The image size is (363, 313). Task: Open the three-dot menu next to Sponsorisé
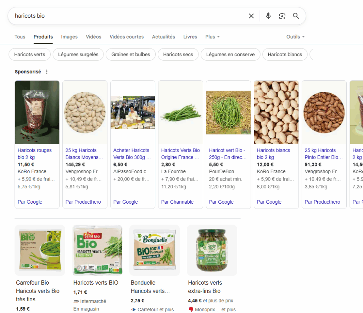(x=47, y=72)
